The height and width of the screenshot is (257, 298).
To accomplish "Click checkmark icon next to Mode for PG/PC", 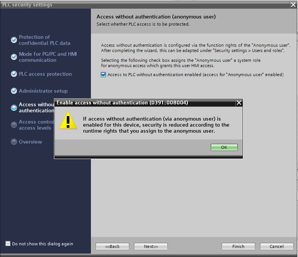I will pos(14,57).
